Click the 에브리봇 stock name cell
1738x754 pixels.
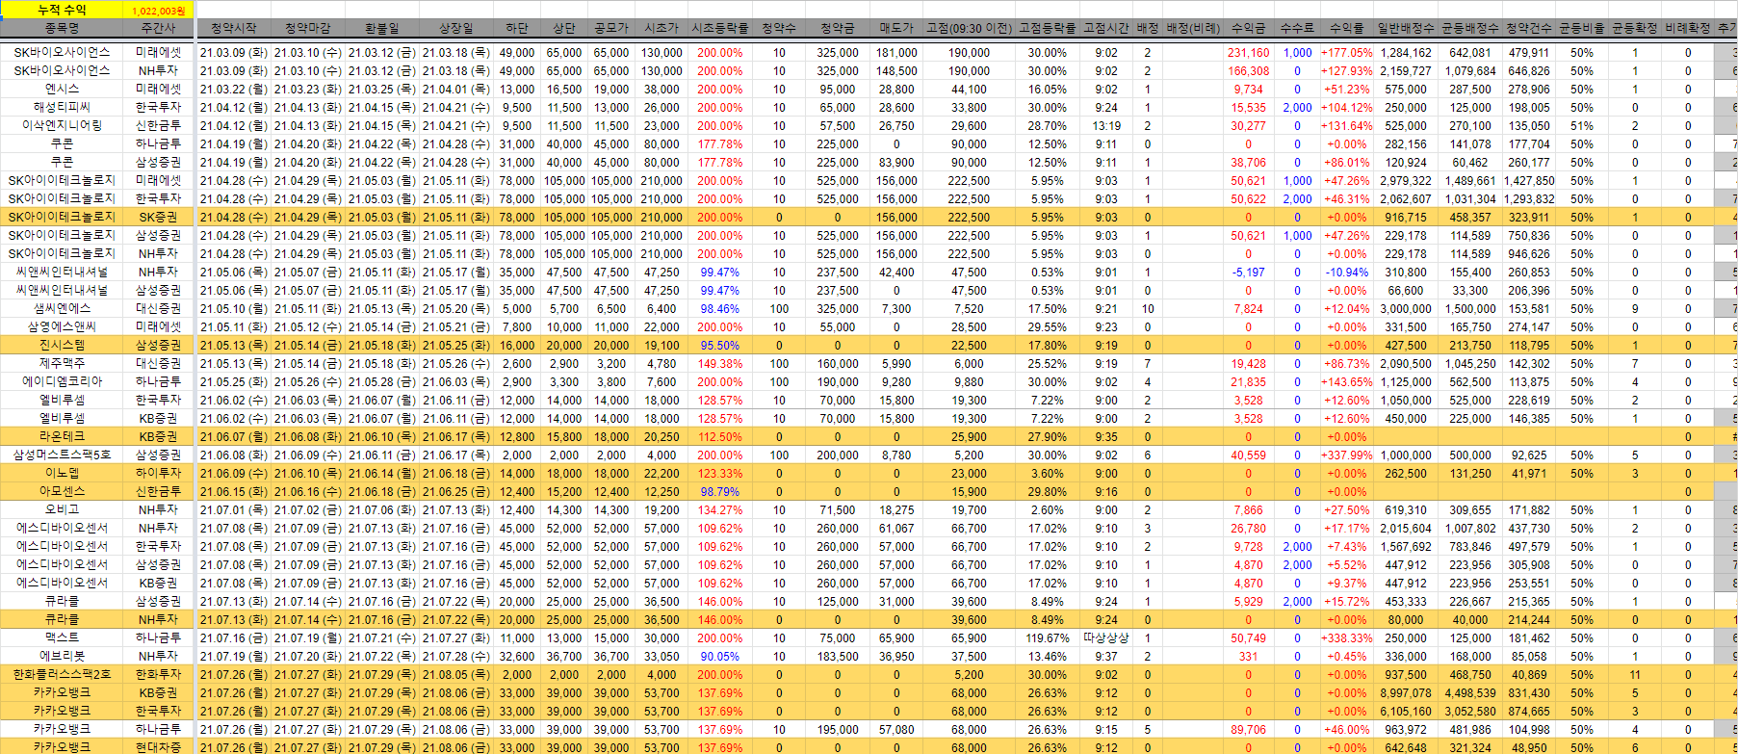coord(63,656)
